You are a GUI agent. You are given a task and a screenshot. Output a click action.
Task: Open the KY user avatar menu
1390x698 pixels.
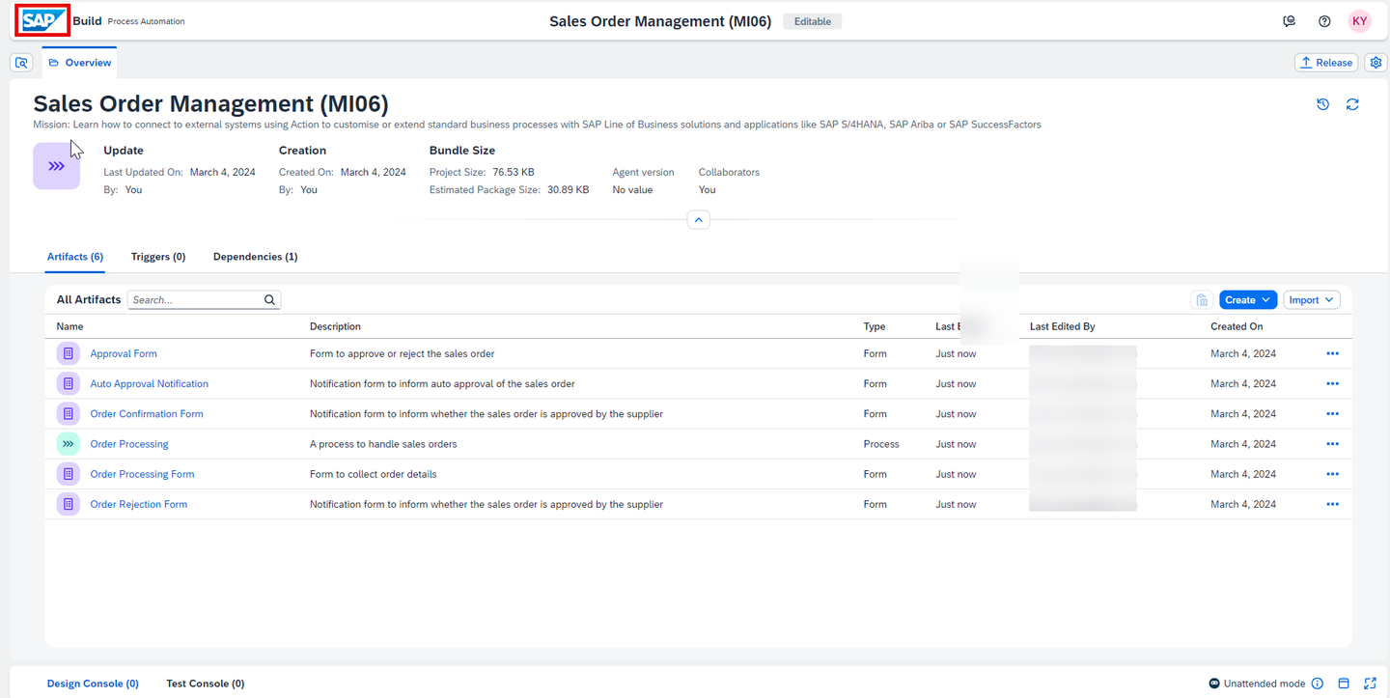tap(1360, 21)
